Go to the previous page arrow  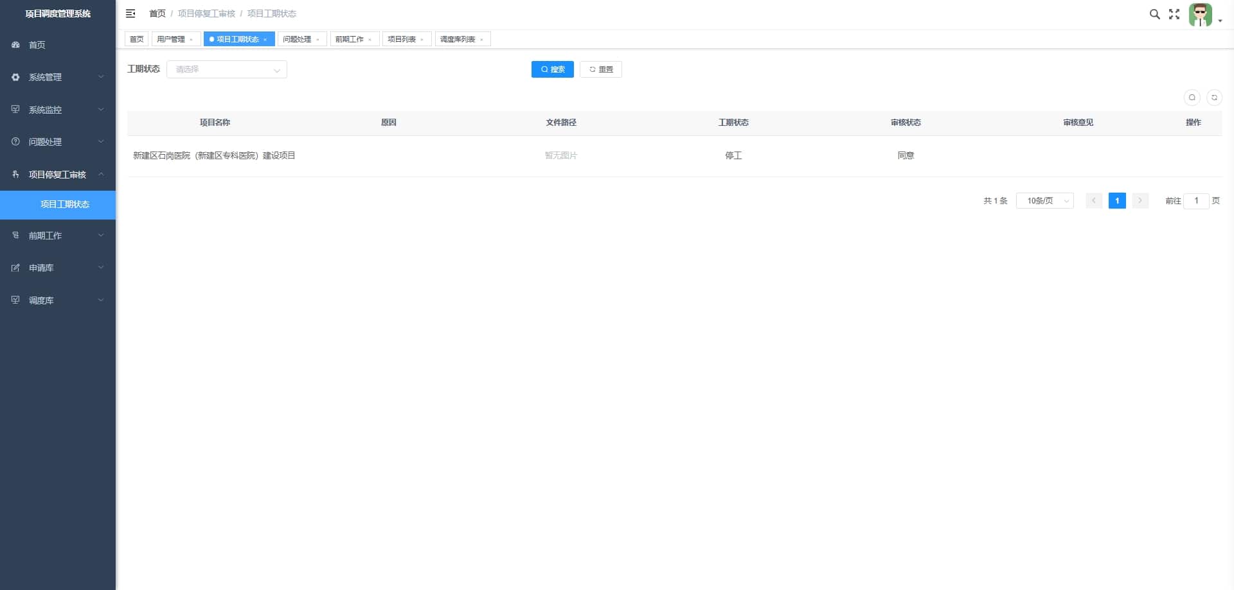point(1094,201)
